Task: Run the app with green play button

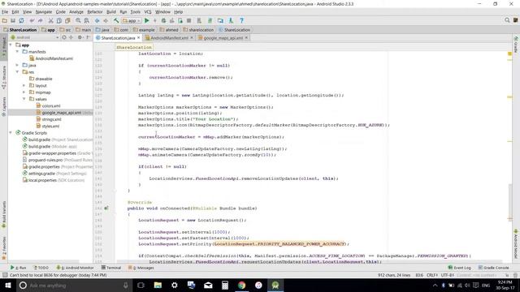Action: pos(146,20)
